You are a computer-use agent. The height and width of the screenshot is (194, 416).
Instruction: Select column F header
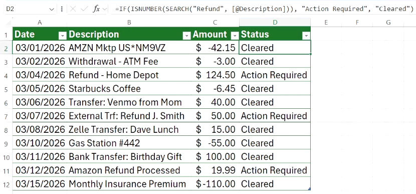point(357,23)
